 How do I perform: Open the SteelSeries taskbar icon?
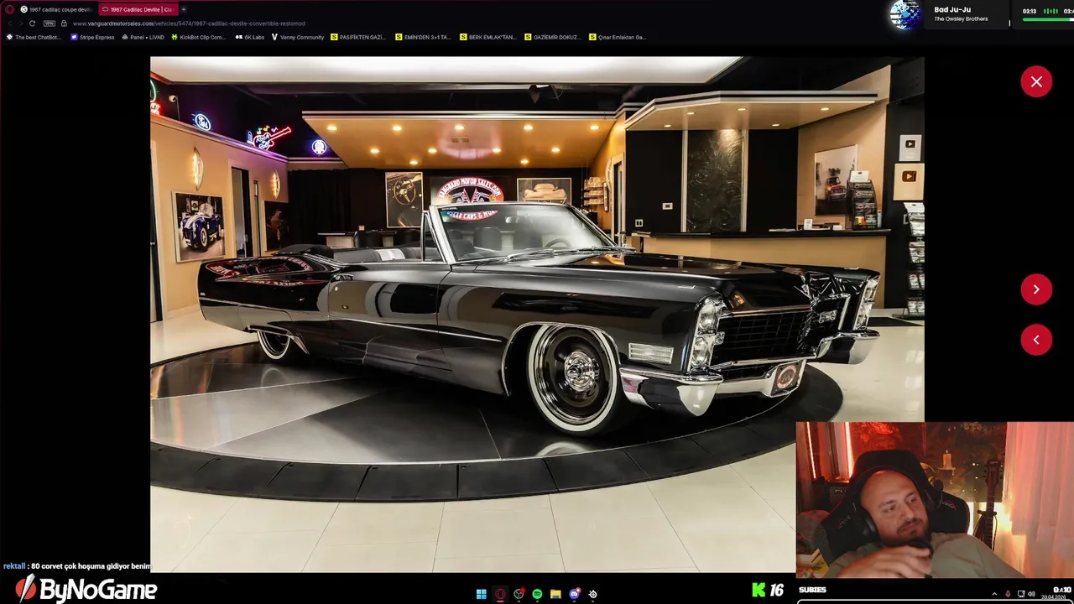(x=592, y=594)
